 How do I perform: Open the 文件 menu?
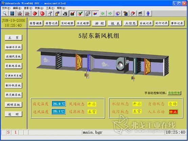pyautogui.click(x=6, y=8)
